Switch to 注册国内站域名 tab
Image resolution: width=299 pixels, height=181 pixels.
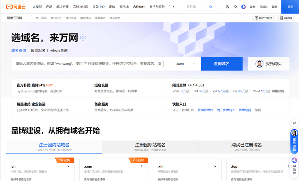click(x=54, y=147)
